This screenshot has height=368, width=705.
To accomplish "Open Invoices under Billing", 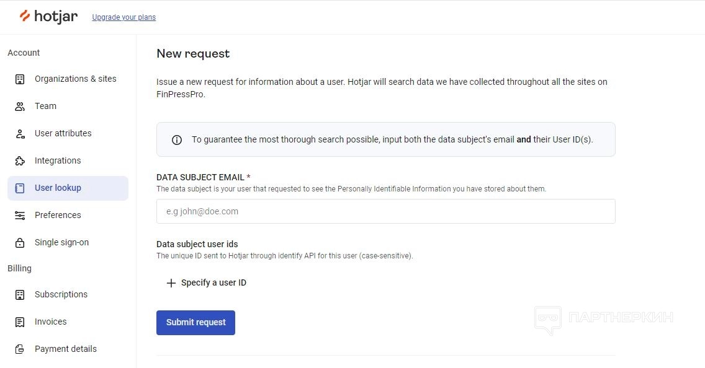I will tap(50, 322).
